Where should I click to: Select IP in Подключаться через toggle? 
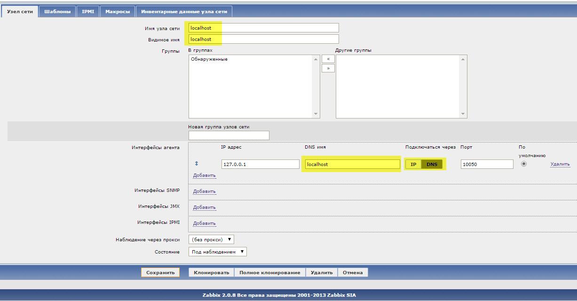tap(413, 164)
